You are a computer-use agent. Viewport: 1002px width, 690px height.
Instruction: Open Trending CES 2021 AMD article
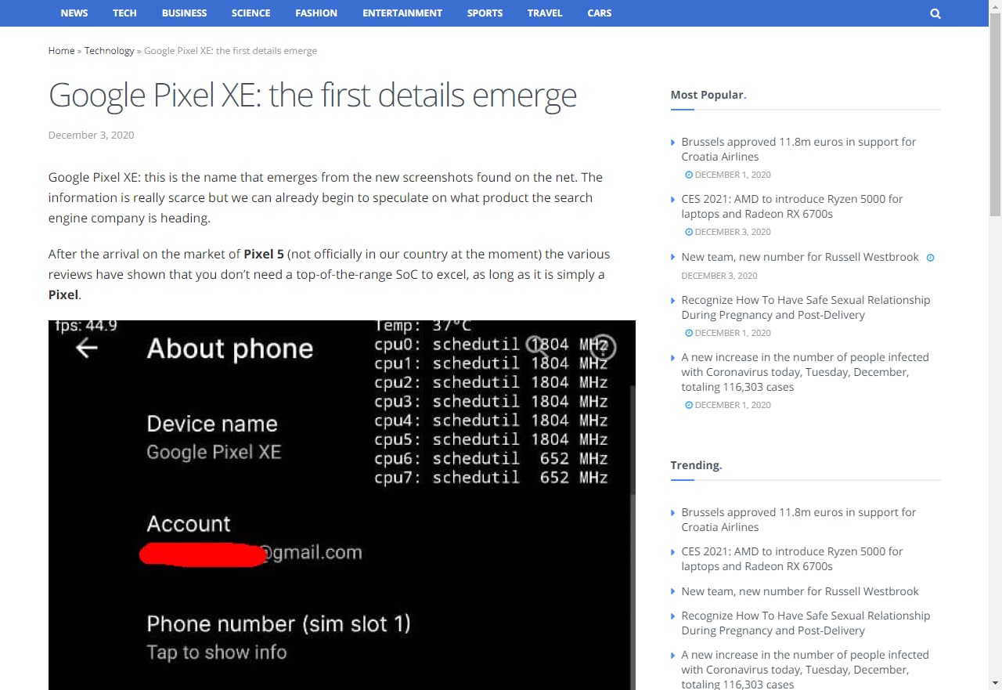pyautogui.click(x=792, y=559)
